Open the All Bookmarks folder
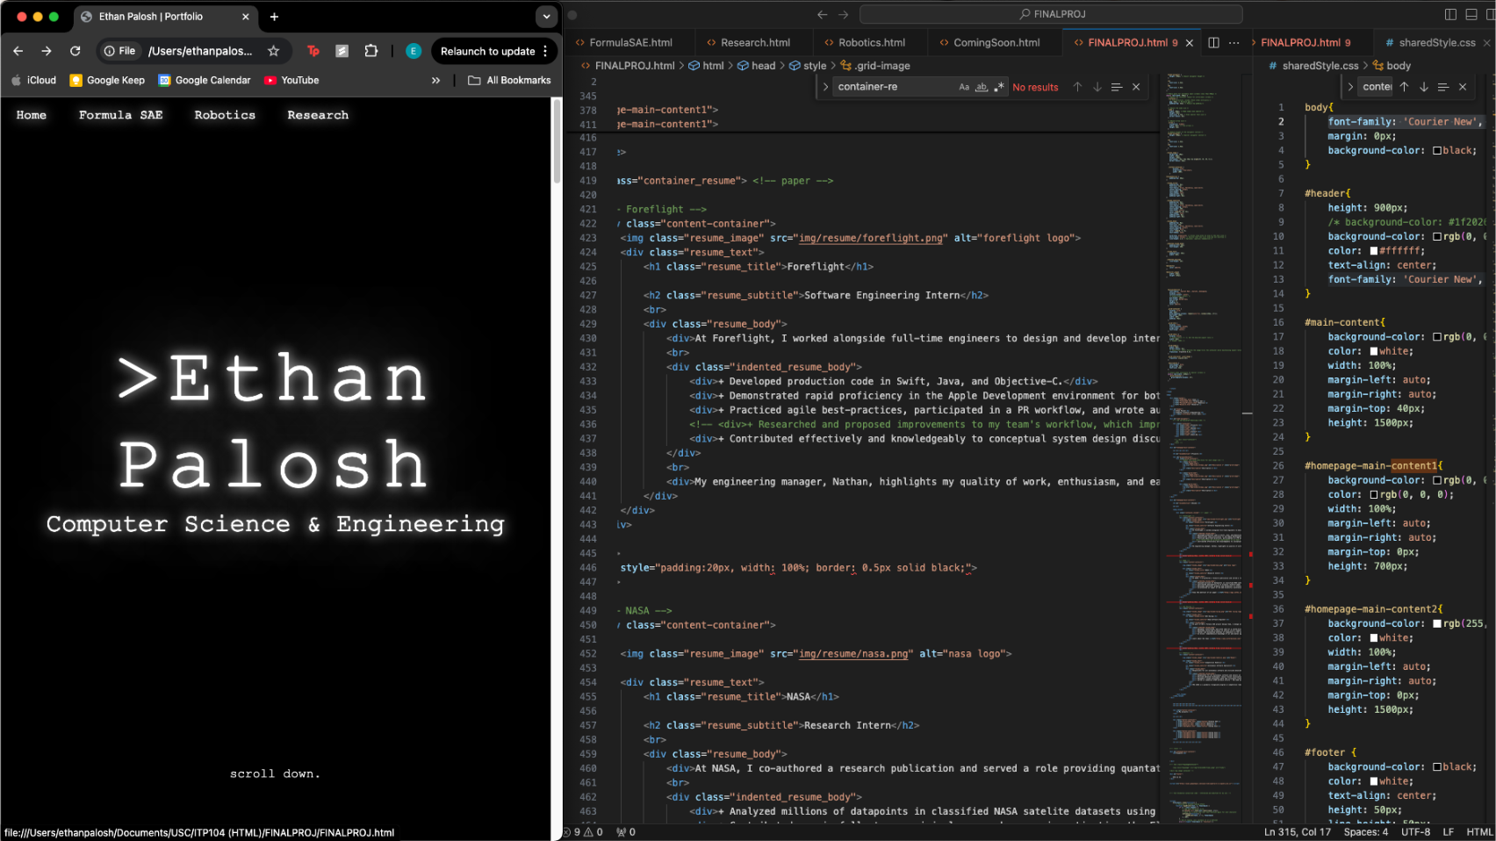Viewport: 1496px width, 841px height. pos(509,80)
